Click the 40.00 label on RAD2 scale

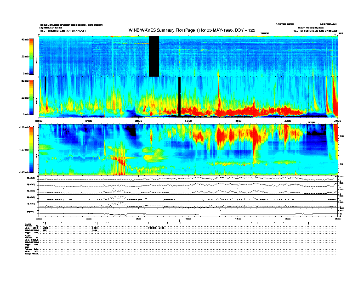pos(25,39)
